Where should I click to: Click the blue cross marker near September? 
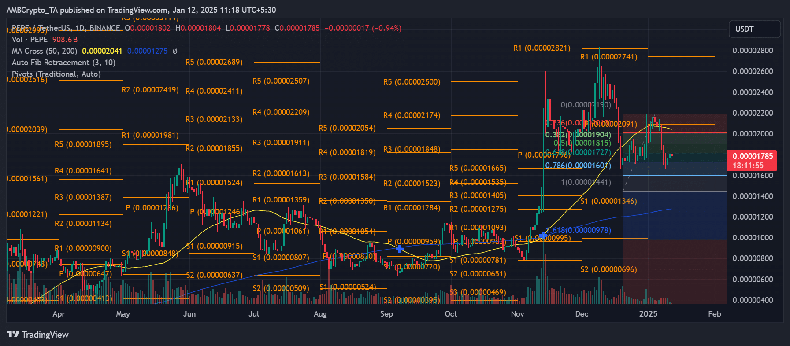[399, 249]
